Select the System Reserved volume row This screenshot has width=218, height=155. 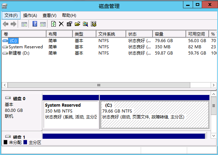click(26, 47)
